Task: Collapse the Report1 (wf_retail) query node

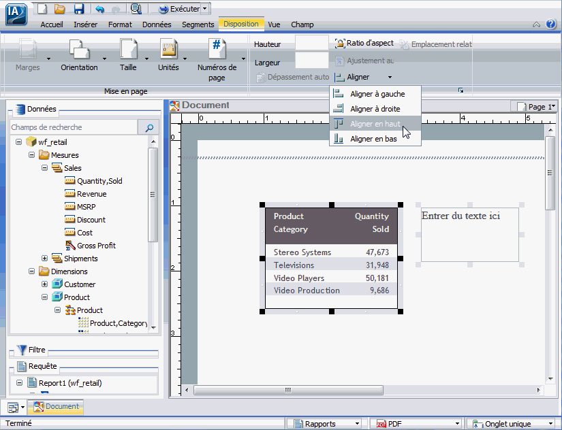Action: [x=19, y=383]
